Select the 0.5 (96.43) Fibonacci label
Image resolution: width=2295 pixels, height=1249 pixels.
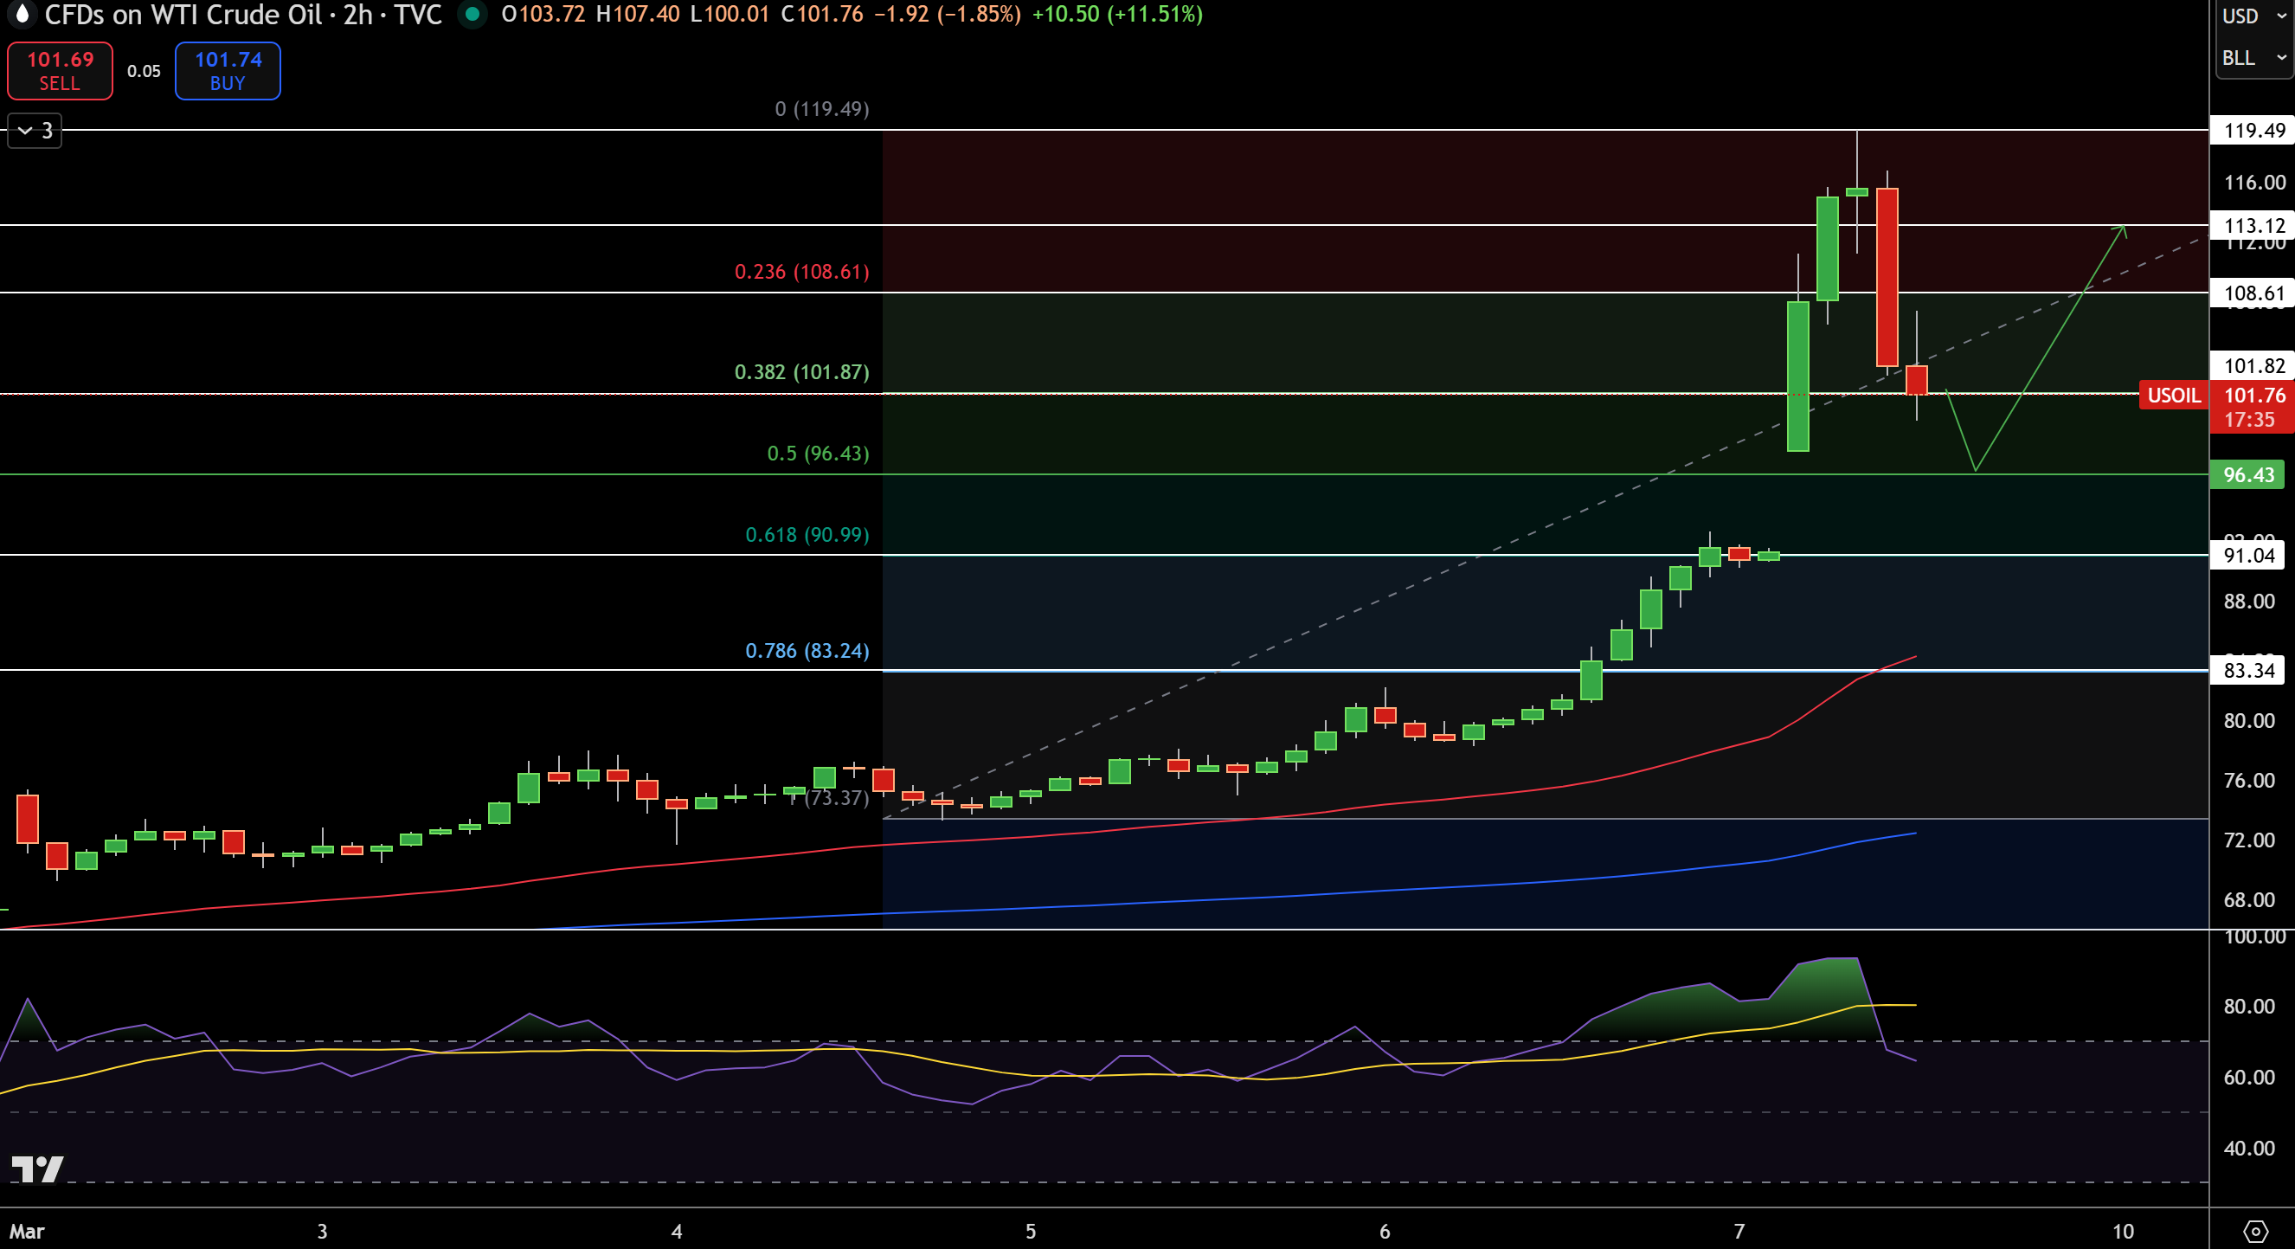click(818, 454)
